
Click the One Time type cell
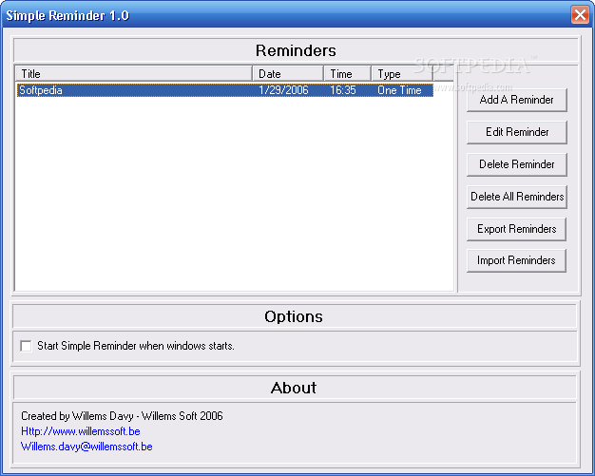(399, 90)
